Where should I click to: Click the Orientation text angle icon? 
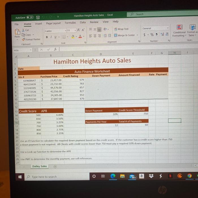[x=105, y=29]
